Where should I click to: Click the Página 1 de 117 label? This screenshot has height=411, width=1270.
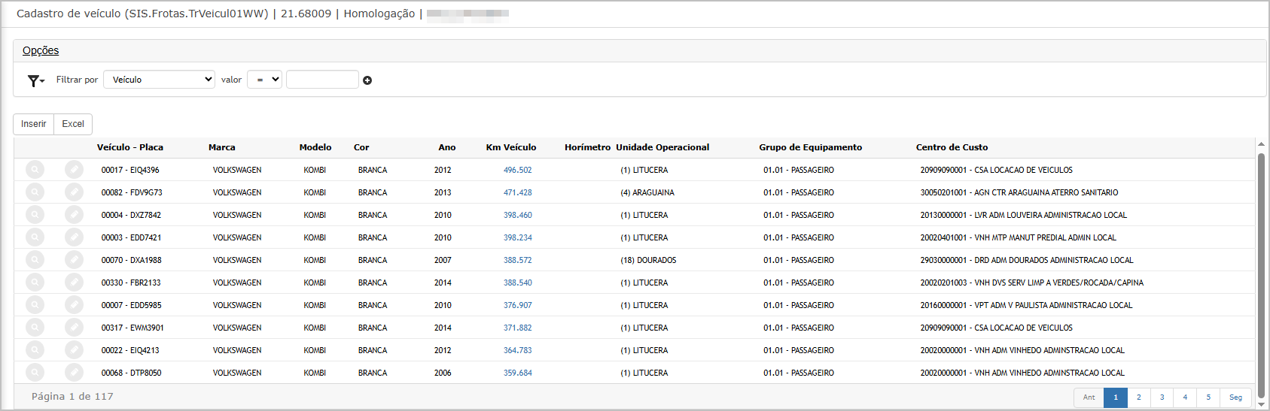pos(72,396)
